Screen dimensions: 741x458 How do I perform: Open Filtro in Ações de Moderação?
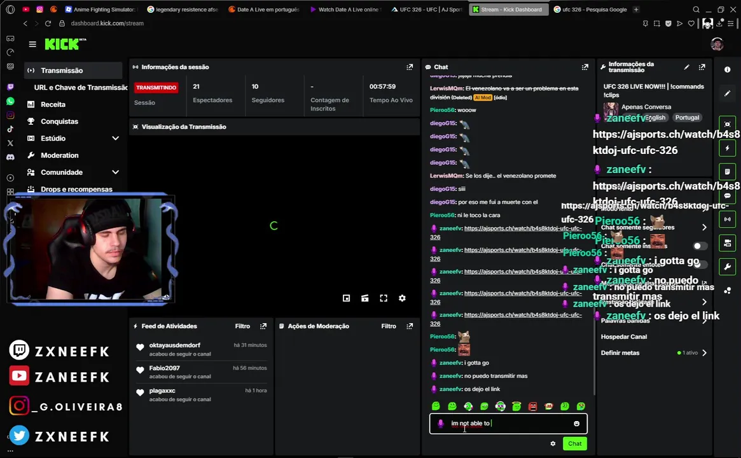(389, 326)
